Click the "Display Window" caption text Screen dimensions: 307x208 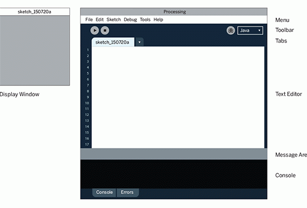coord(19,95)
